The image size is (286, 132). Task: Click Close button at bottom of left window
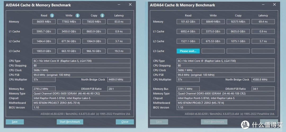[125, 122]
